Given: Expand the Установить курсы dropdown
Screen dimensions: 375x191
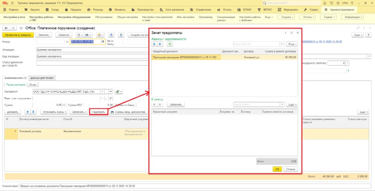Looking at the screenshot, I should click(x=54, y=112).
